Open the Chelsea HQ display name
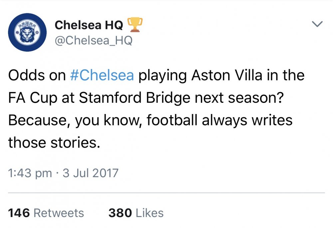 coord(89,25)
